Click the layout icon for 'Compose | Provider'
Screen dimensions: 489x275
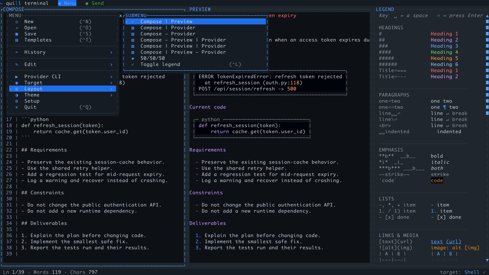tap(133, 28)
